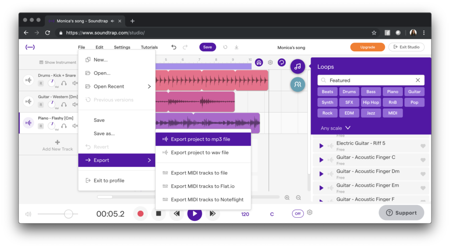Click the Drums - Kick + Snare waveform icon
The width and height of the screenshot is (450, 248).
click(29, 80)
